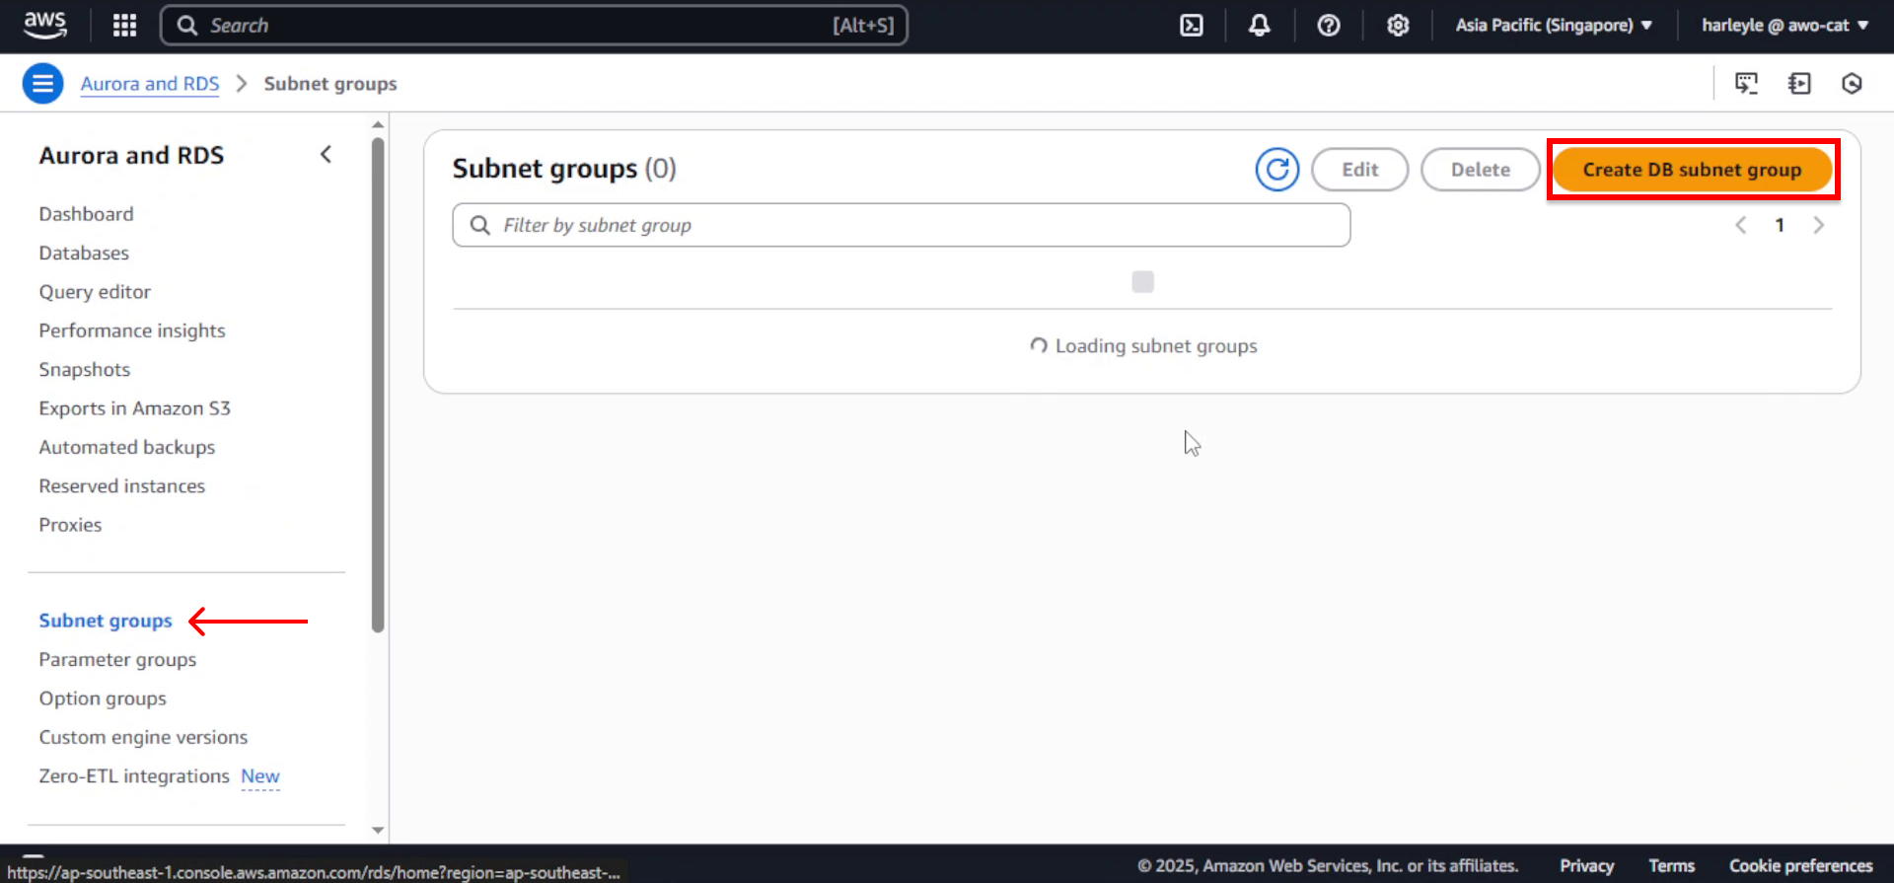The height and width of the screenshot is (883, 1894).
Task: Click the select-all checkbox in table header
Action: (1142, 282)
